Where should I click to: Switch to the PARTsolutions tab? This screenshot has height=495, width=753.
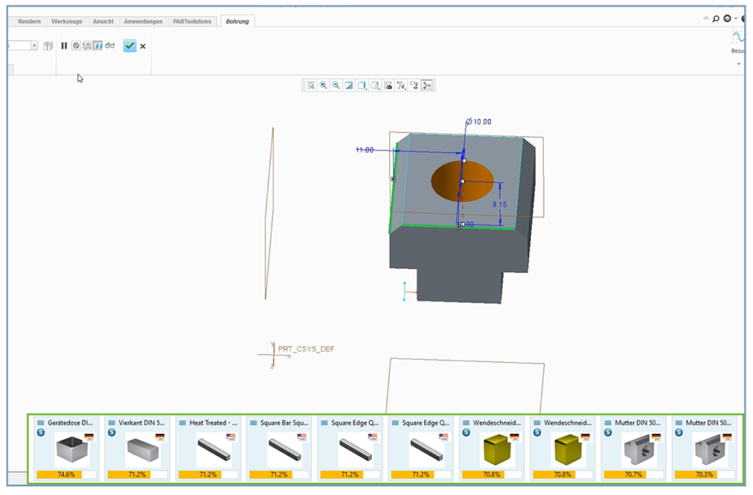[193, 21]
